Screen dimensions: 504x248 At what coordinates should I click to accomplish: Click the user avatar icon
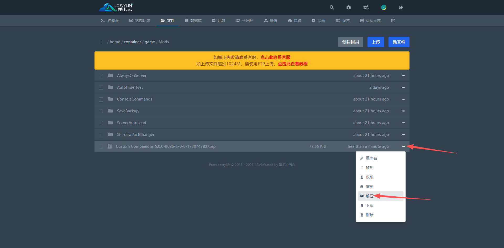[384, 7]
